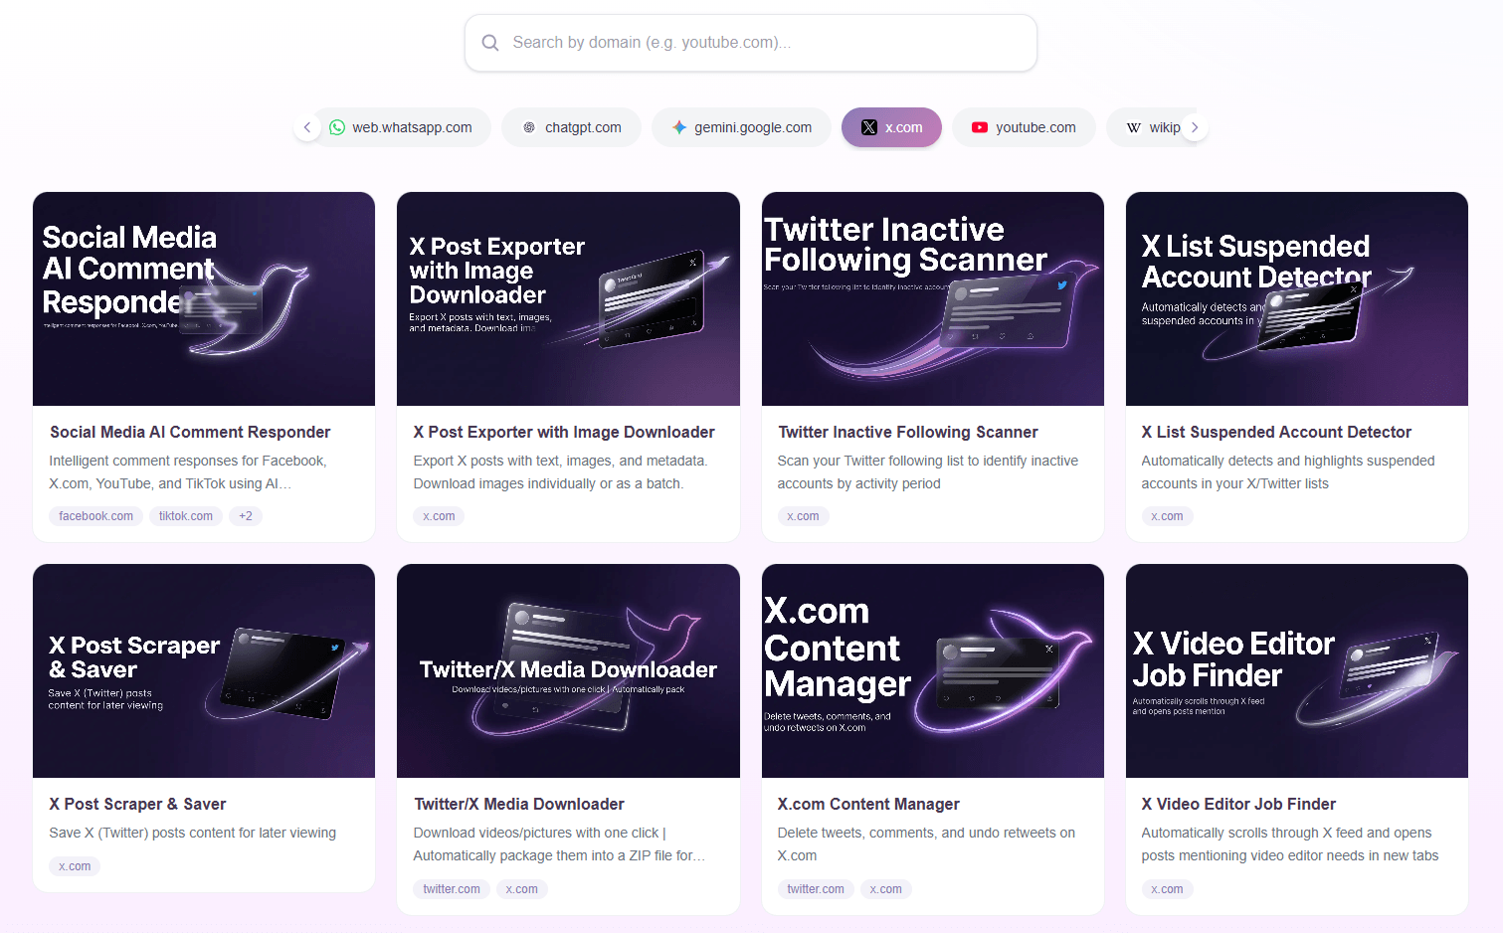
Task: Click the Wikipedia W icon
Action: (x=1134, y=127)
